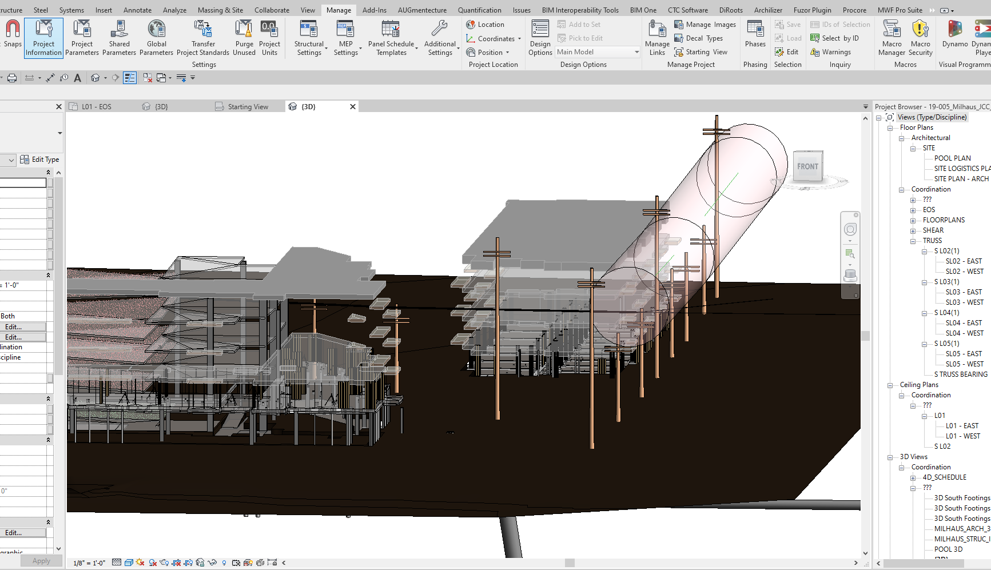
Task: Click the Edit Type button
Action: click(39, 160)
